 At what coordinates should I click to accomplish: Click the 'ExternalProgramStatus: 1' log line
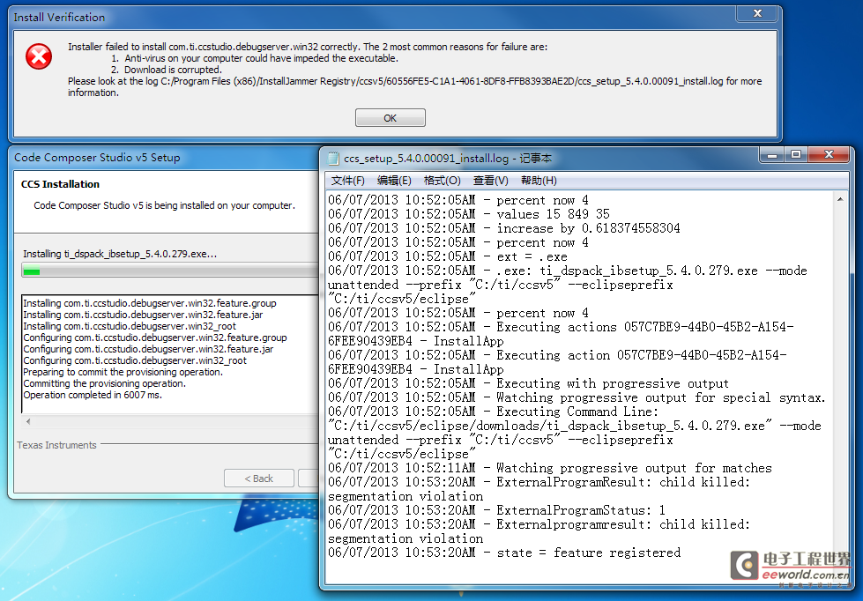tap(497, 510)
